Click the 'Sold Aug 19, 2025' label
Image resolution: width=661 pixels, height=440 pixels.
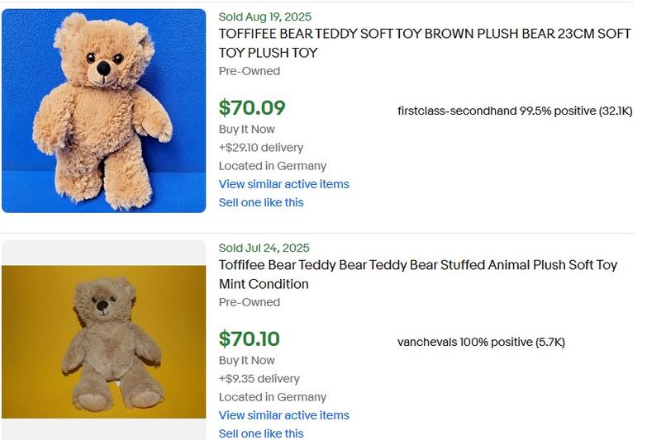pyautogui.click(x=265, y=17)
